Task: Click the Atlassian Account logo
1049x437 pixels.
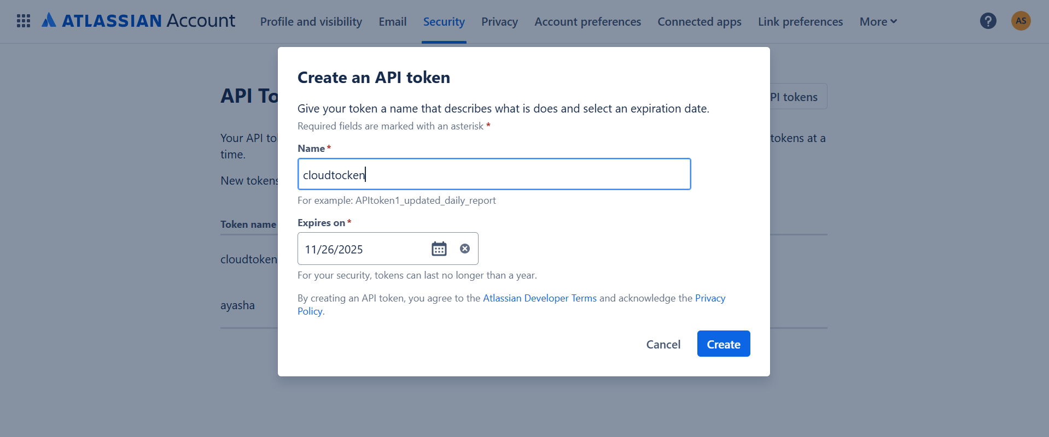Action: tap(139, 21)
